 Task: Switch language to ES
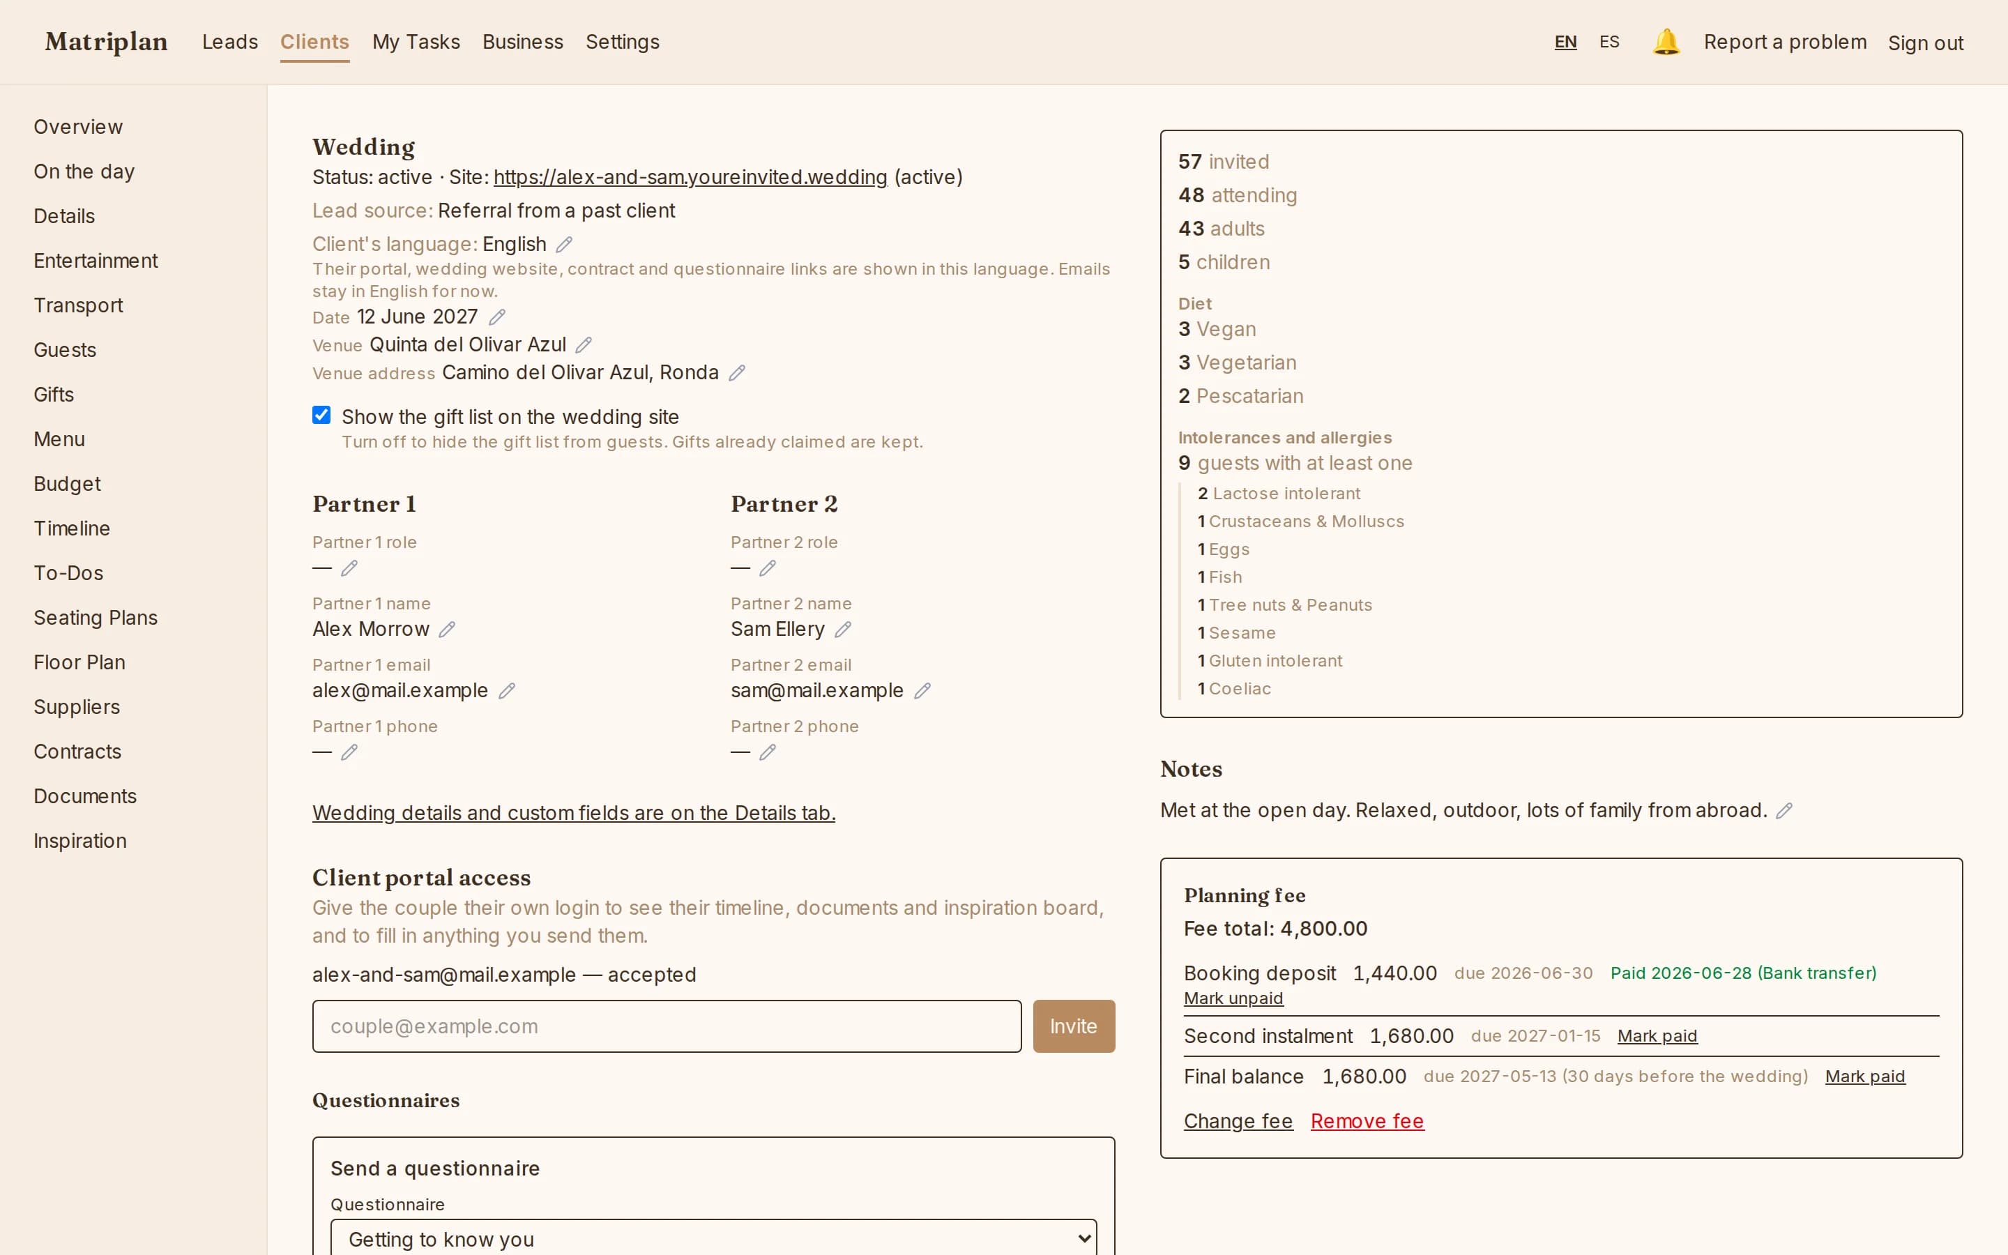1609,42
